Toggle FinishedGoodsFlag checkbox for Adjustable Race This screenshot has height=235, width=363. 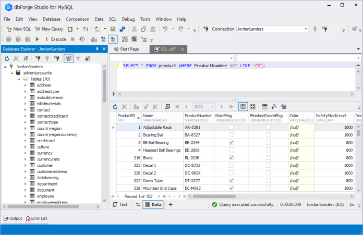pos(268,127)
